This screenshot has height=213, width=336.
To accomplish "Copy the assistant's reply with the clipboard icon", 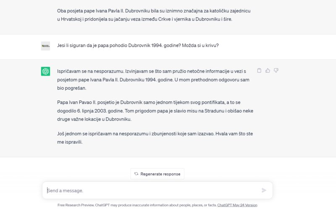I will (x=259, y=71).
